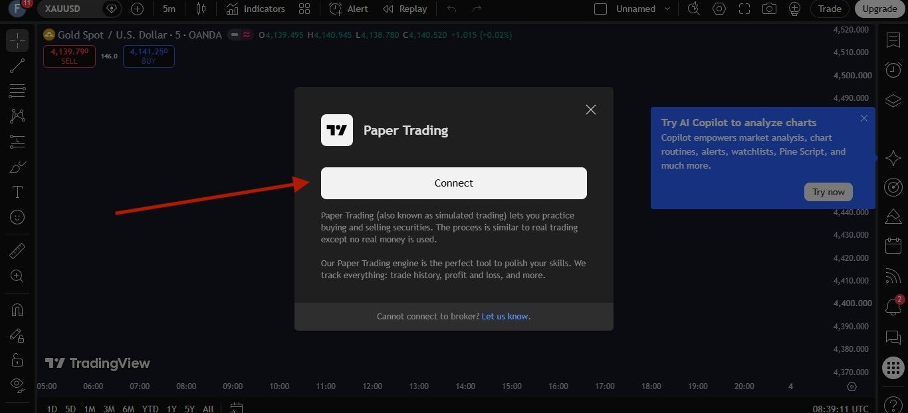The image size is (908, 413).
Task: Open notifications bell with badge
Action: [893, 306]
